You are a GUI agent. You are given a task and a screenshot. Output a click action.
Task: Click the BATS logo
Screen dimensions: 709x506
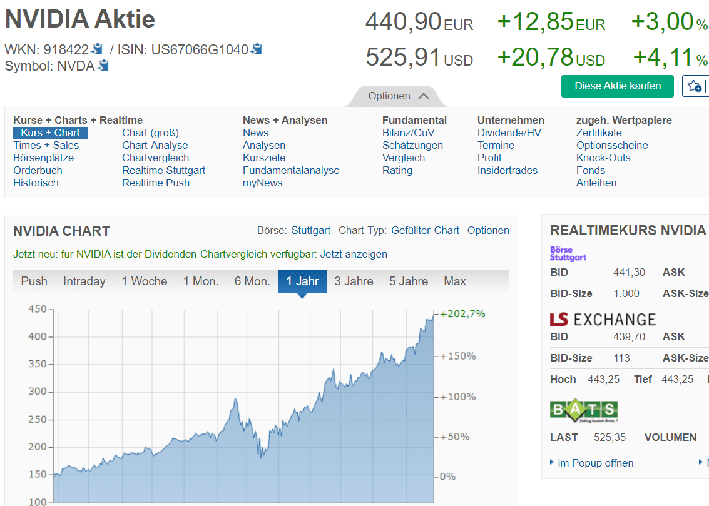(584, 410)
